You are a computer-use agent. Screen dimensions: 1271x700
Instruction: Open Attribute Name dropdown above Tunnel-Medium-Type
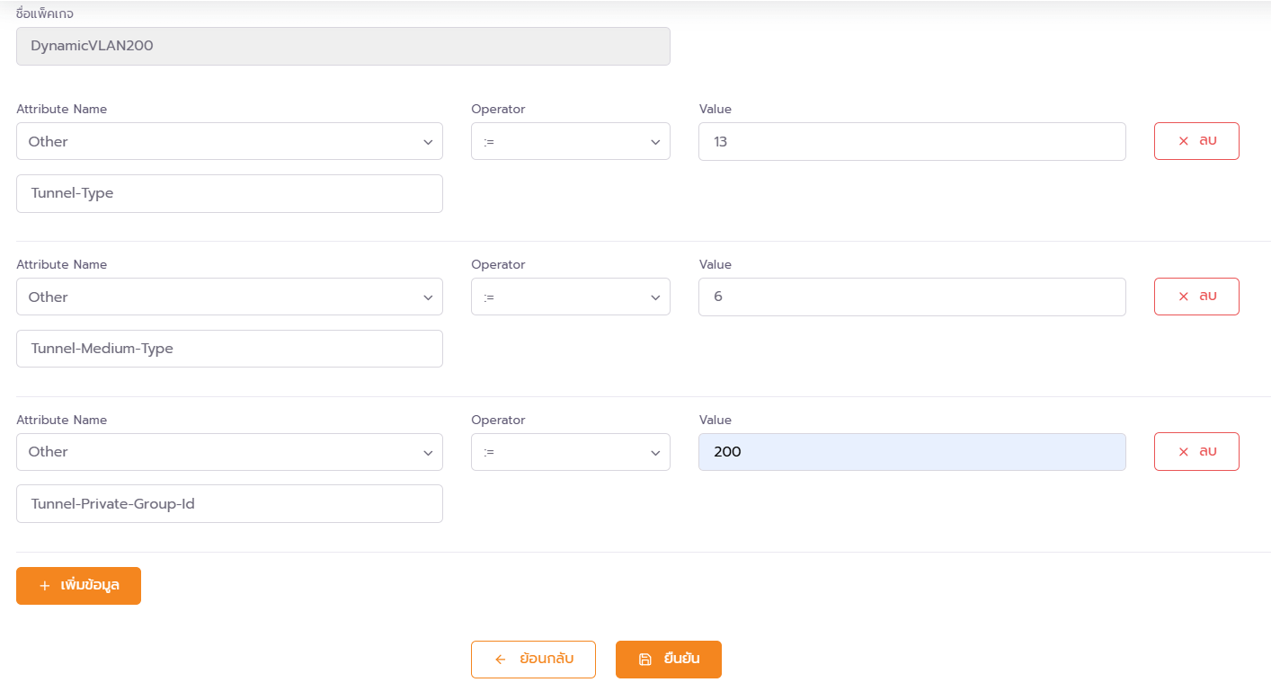[229, 297]
